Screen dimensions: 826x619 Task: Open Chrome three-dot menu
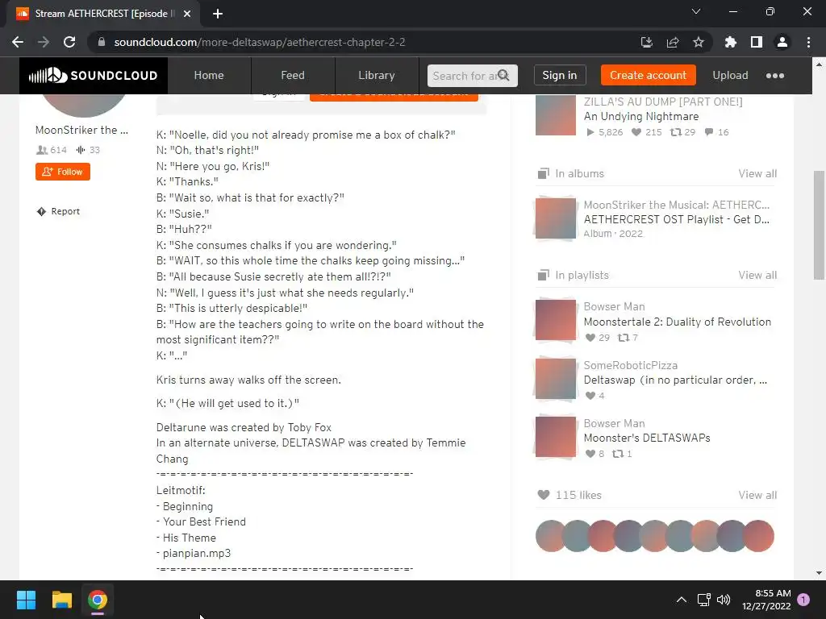click(x=808, y=42)
